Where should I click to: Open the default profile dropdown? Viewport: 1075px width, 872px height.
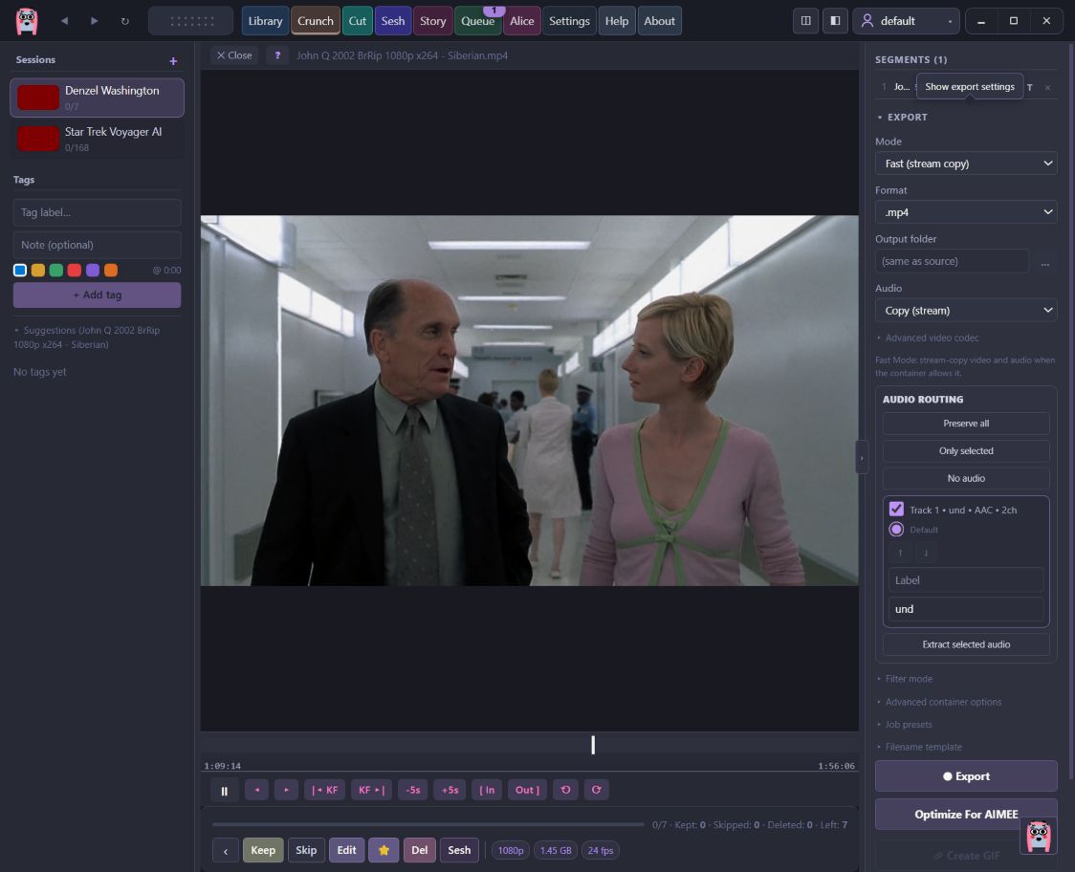coord(905,21)
